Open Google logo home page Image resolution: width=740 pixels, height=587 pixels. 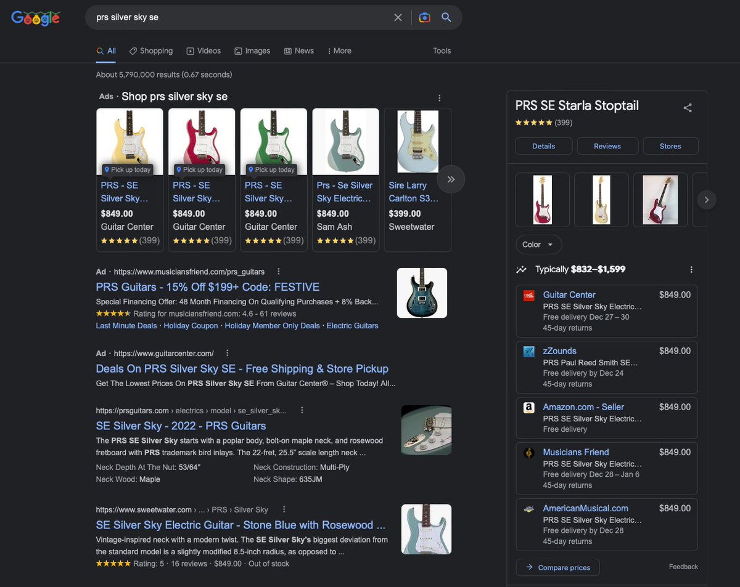point(36,18)
